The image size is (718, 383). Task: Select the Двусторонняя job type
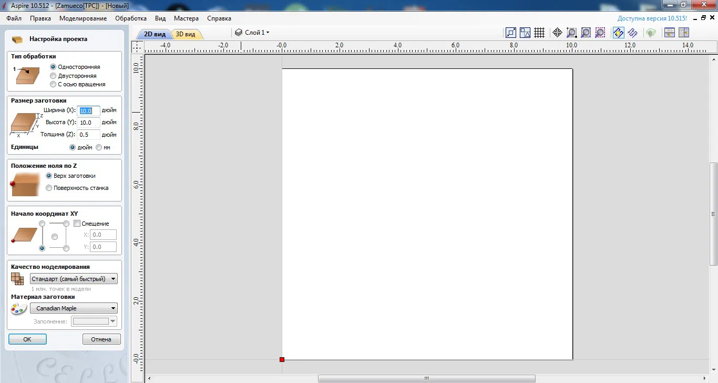[53, 76]
